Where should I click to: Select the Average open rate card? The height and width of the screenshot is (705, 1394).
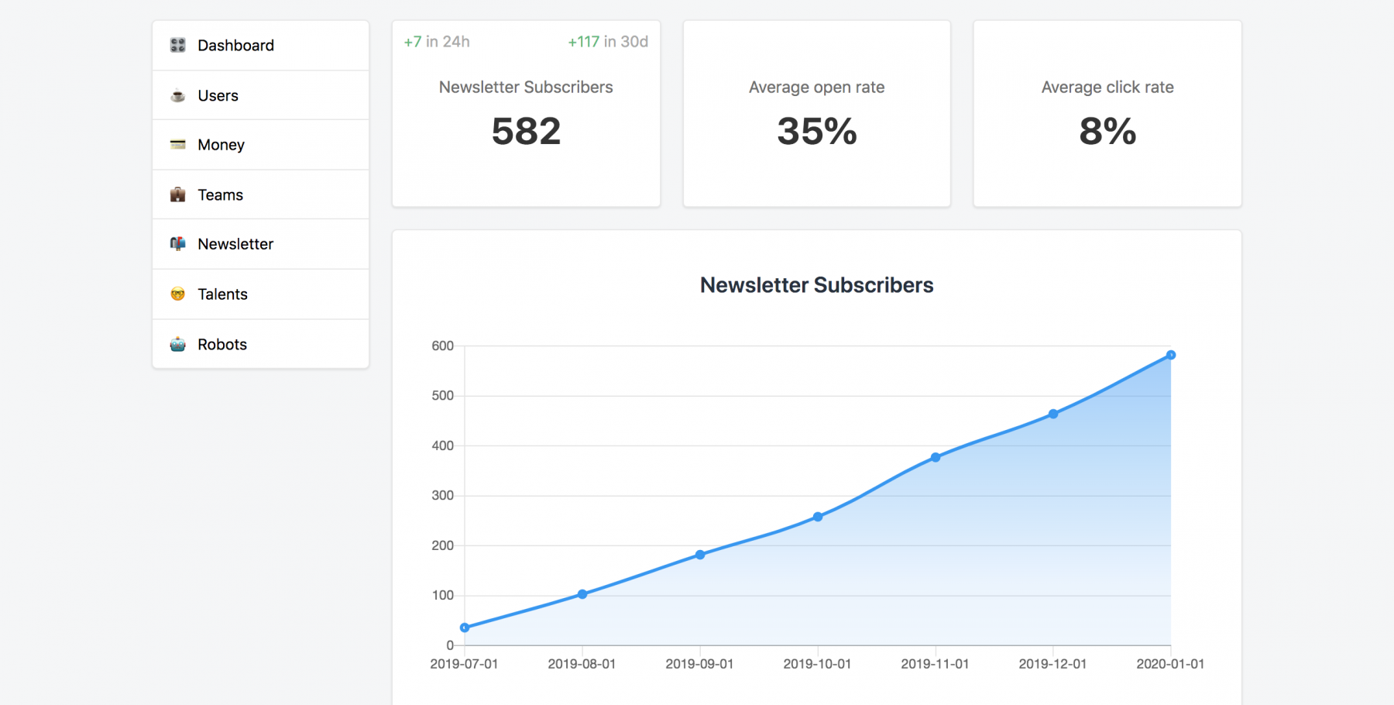coord(816,114)
